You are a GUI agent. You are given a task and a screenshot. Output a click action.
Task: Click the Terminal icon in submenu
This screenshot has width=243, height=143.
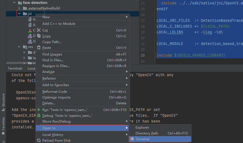pyautogui.click(x=132, y=139)
